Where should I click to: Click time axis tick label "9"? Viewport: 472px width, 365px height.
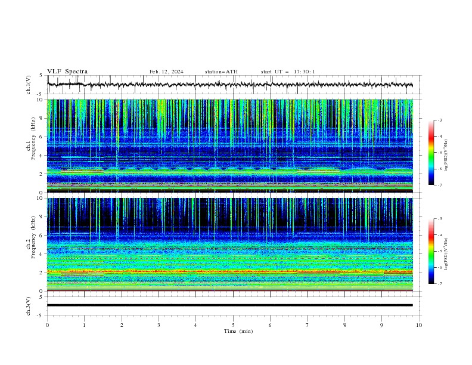point(381,325)
